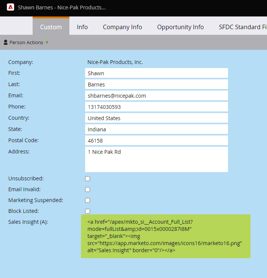
Task: Click the State: label
Action: (15, 129)
